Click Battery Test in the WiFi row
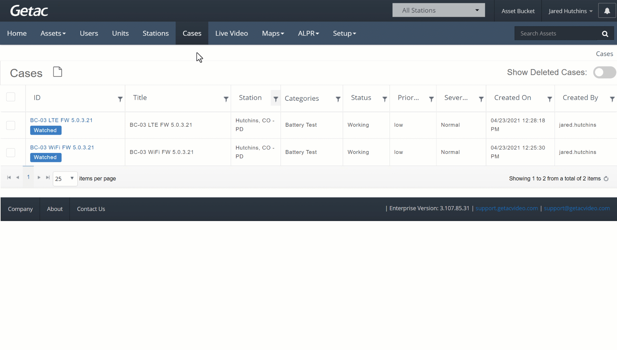Screen dimensions: 617x350 (x=301, y=152)
